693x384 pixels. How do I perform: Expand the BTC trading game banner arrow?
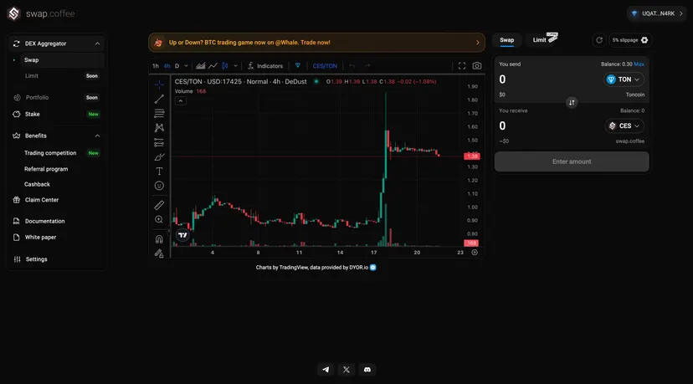(x=478, y=43)
